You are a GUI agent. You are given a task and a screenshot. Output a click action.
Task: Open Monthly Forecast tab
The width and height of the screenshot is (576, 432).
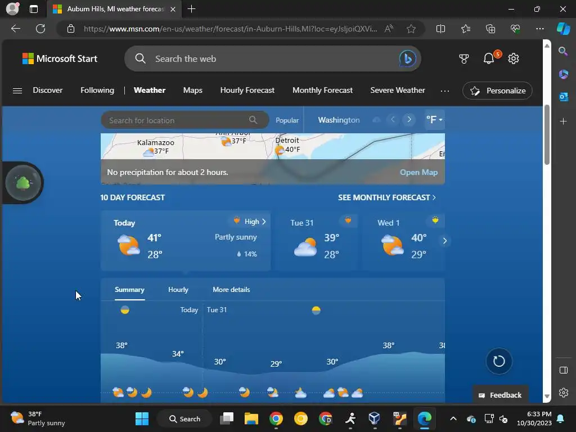click(322, 91)
